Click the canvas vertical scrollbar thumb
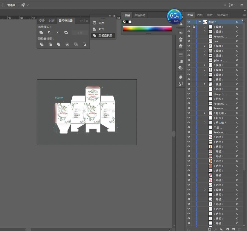This screenshot has width=247, height=231. (x=174, y=134)
